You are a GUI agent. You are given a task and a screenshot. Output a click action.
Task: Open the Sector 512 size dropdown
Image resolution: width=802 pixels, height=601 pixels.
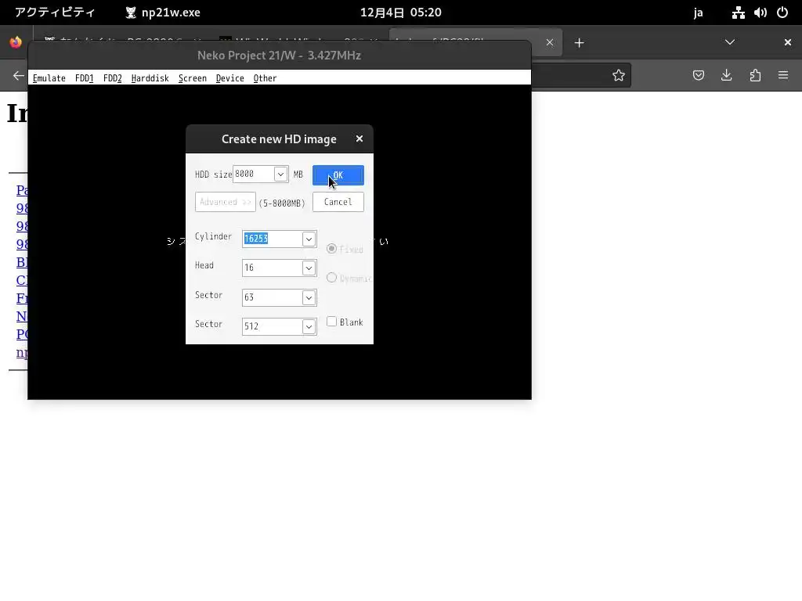pyautogui.click(x=309, y=326)
